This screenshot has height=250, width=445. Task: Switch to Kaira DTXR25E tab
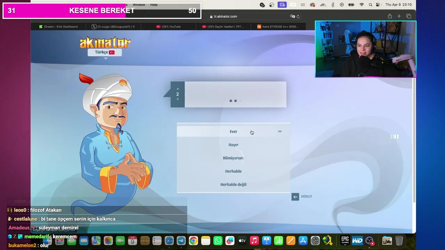click(x=278, y=26)
